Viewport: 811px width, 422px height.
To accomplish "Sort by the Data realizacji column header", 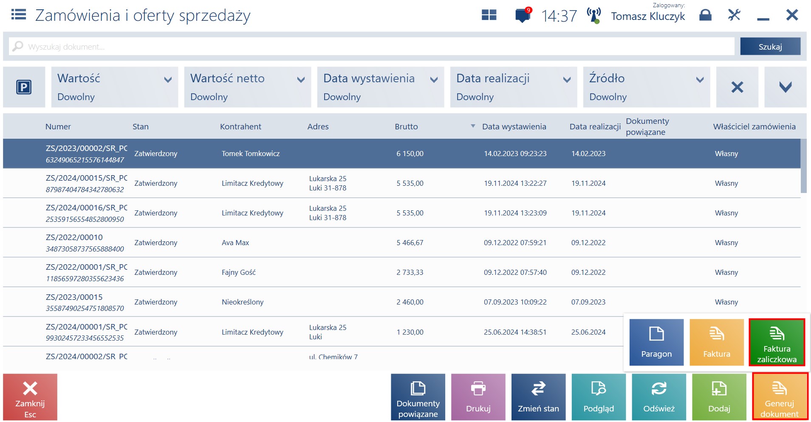I will click(595, 126).
